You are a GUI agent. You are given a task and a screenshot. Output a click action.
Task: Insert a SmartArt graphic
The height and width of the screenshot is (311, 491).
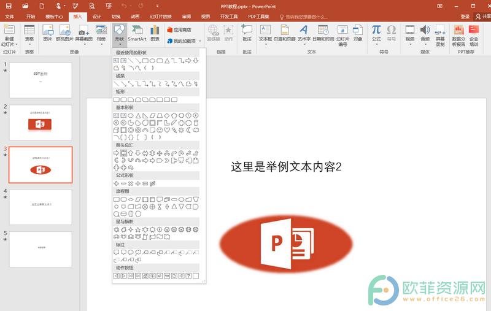(x=137, y=34)
